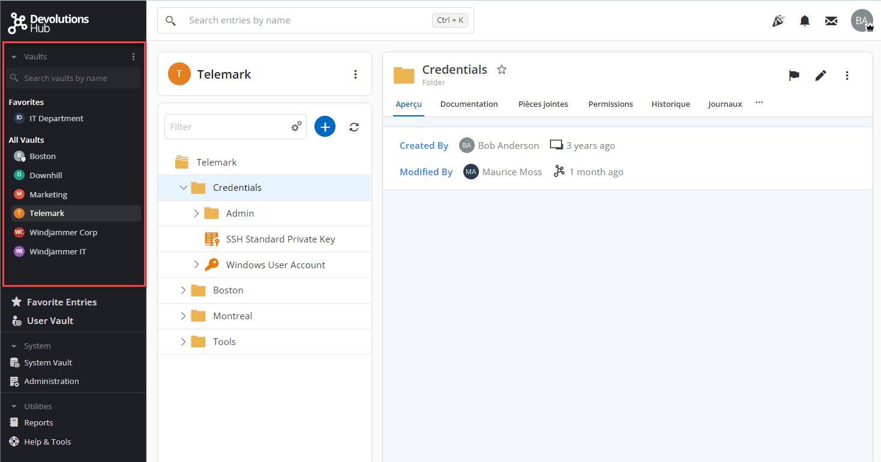Collapse the Vaults section
Viewport: 881px width, 462px height.
(x=14, y=57)
